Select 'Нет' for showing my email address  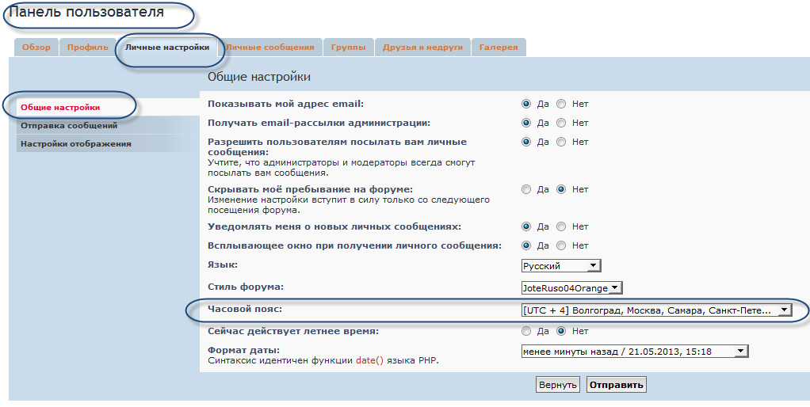[x=561, y=104]
